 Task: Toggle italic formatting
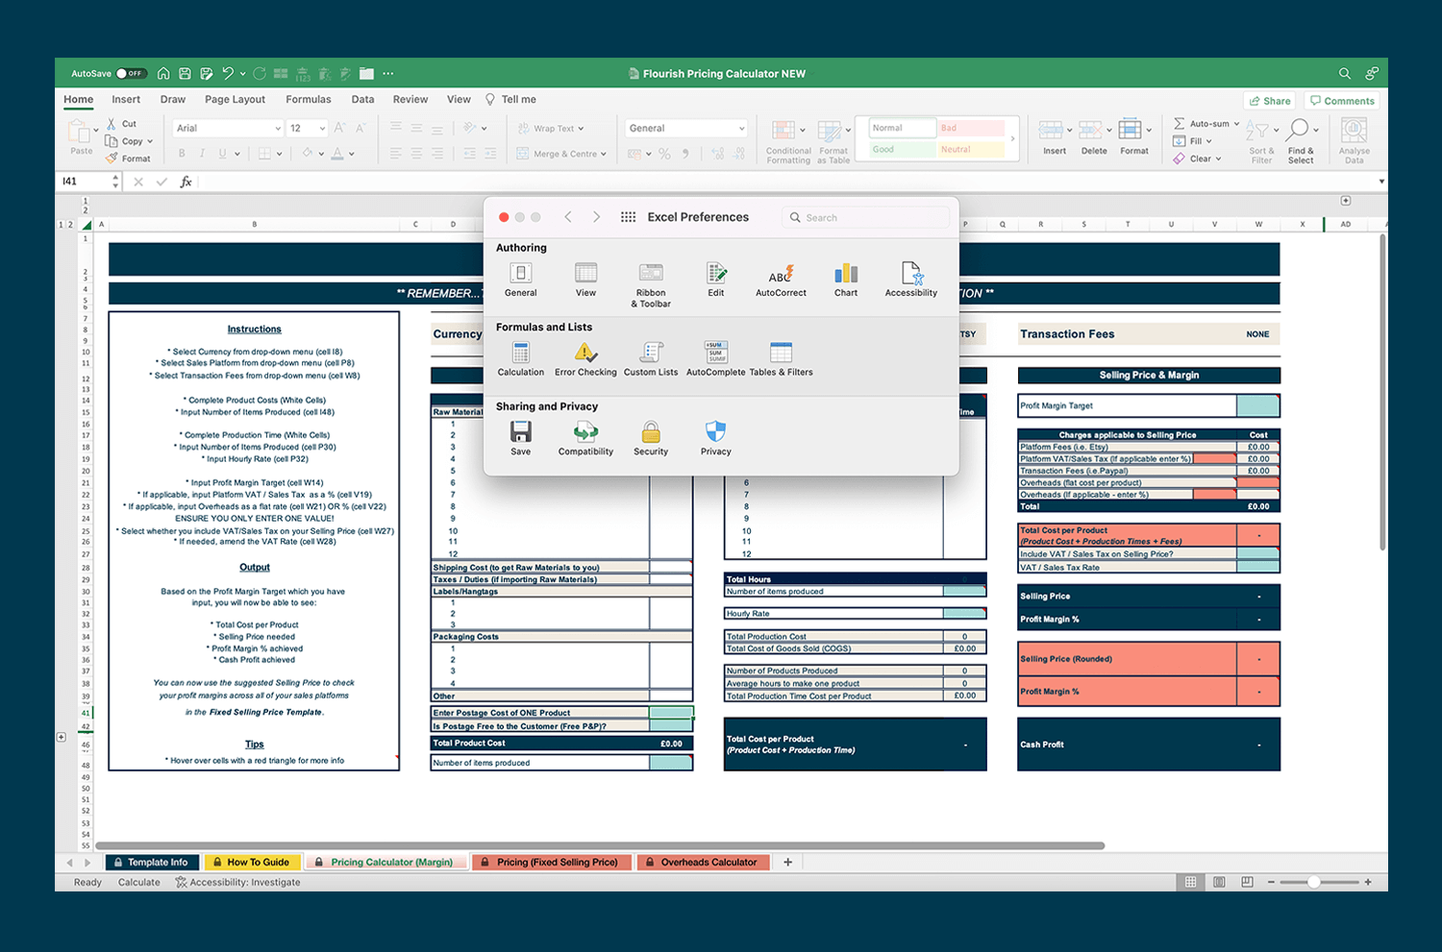203,153
